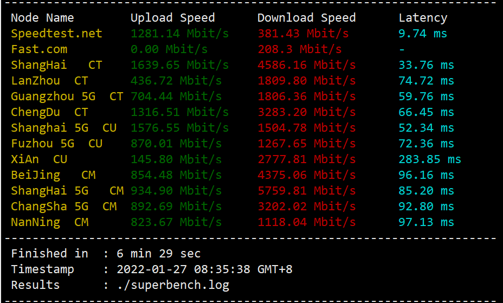503x303 pixels.
Task: Select upload value '823.67 Mbit/s'
Action: [176, 222]
